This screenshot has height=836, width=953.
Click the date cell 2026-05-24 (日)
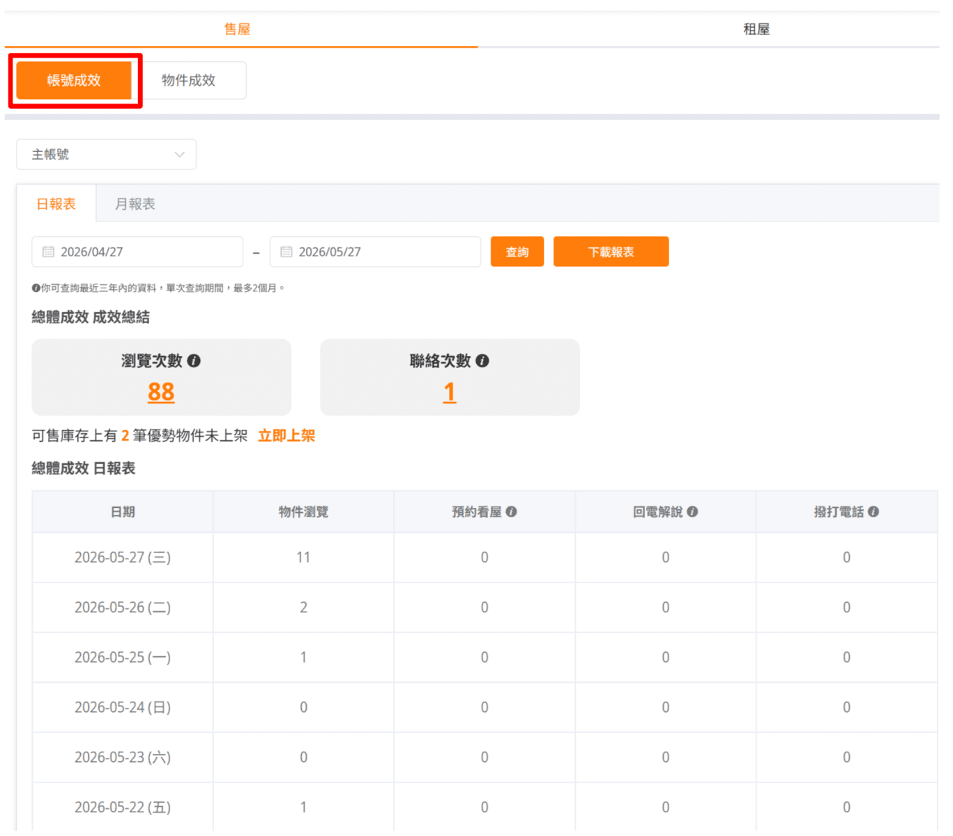tap(123, 707)
